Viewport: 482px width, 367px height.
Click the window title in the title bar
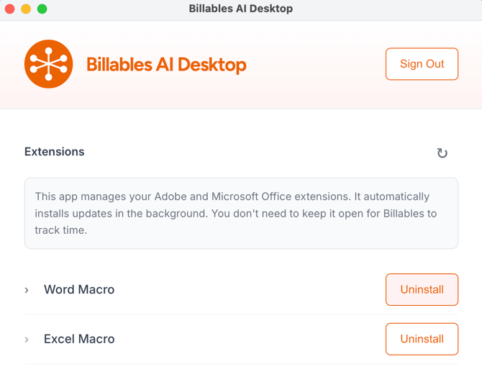240,9
